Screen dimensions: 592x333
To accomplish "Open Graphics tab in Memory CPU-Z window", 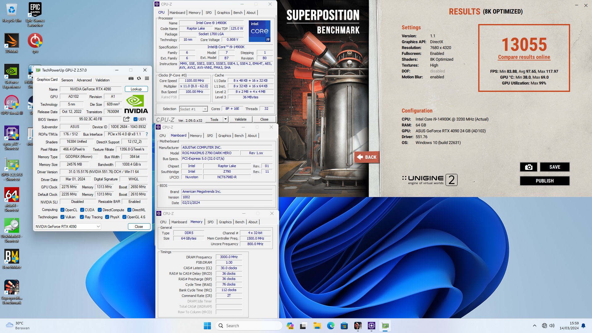I will click(225, 222).
